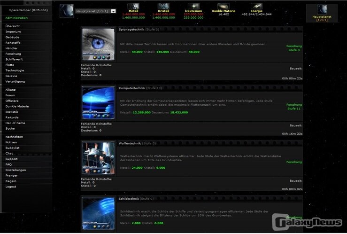Click the Metall resource icon
Viewport: 347px width, 234px height.
coord(133,6)
